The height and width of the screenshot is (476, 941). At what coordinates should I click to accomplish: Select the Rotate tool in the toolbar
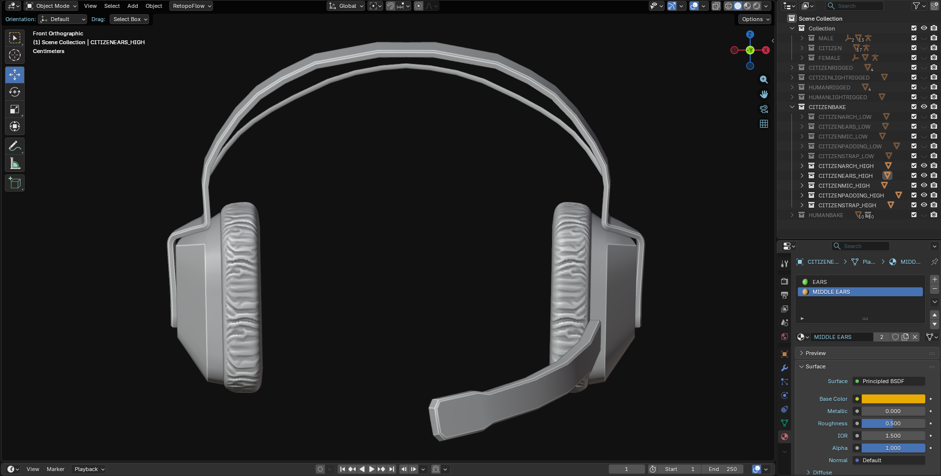click(x=15, y=92)
